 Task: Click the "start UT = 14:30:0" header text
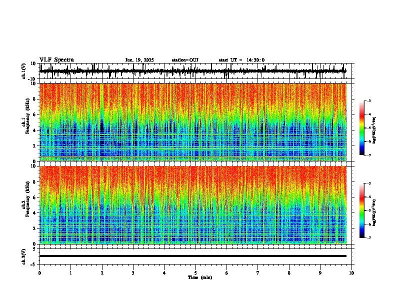241,60
